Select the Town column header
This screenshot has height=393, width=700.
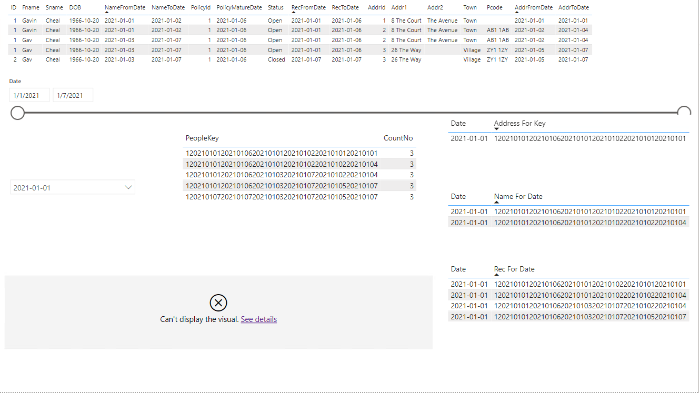coord(470,7)
